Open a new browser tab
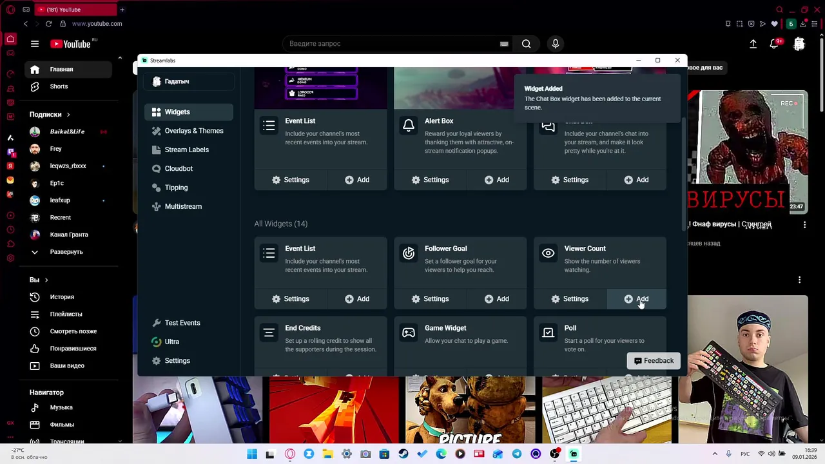This screenshot has width=825, height=464. click(x=122, y=10)
